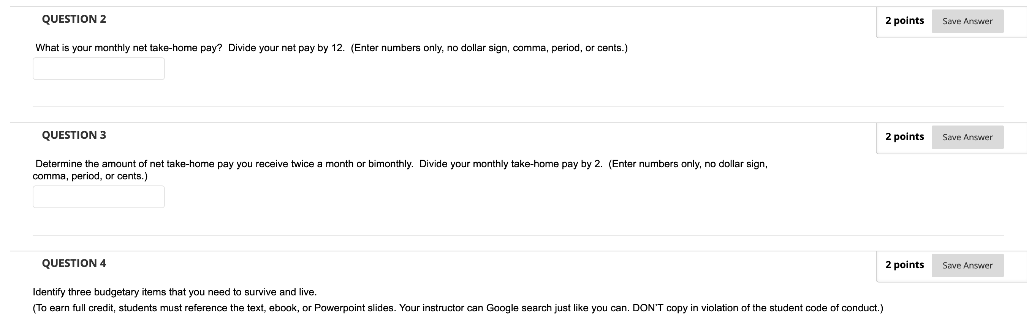1029x317 pixels.
Task: Click the 2 points label beside Question 2
Action: pos(904,20)
